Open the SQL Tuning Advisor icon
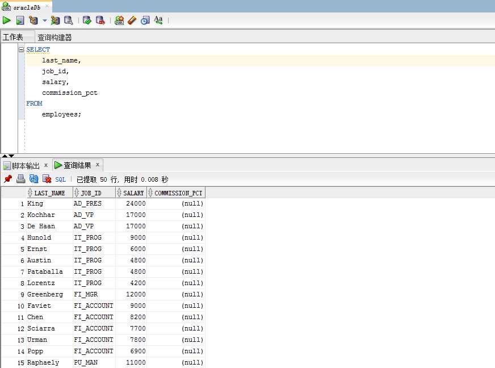Image resolution: width=495 pixels, height=368 pixels. (69, 20)
